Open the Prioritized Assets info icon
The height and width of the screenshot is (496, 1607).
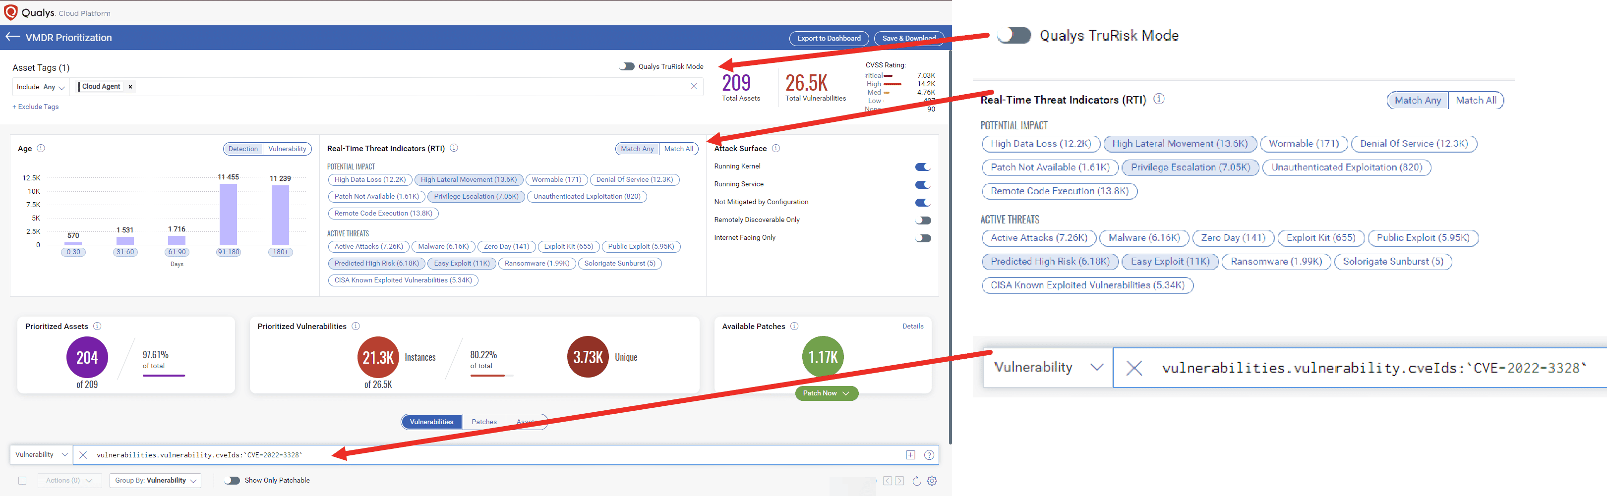97,326
